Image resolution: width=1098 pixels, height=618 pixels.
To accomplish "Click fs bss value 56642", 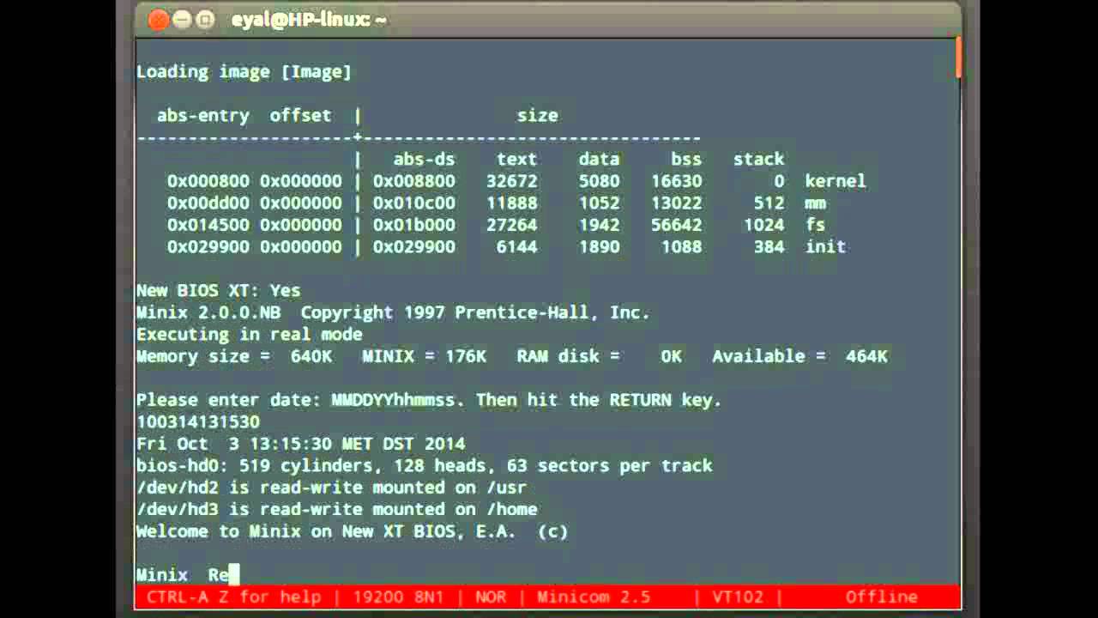I will click(x=676, y=225).
